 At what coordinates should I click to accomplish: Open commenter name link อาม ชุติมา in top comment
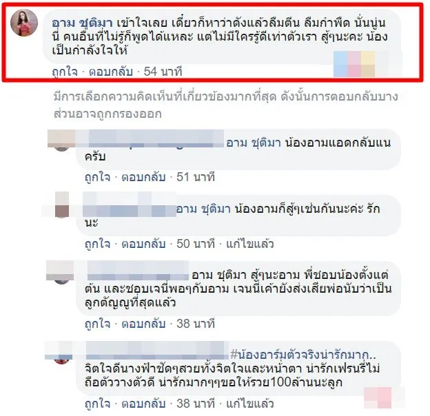pos(82,23)
